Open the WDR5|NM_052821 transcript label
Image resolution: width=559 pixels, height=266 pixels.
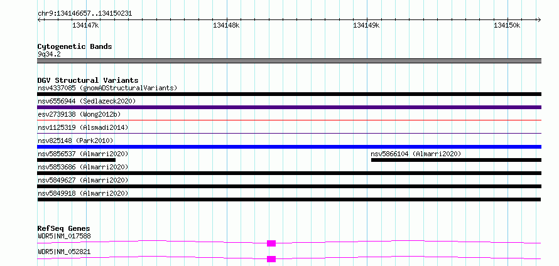tap(64, 252)
